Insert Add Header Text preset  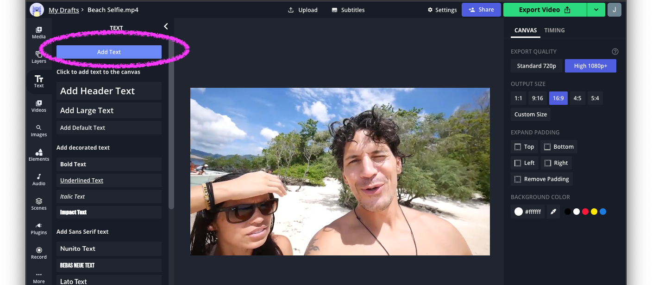click(109, 91)
